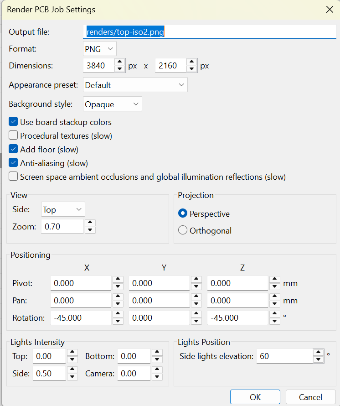Select Orthogonal projection
Screen dimensions: 340x406
[182, 230]
